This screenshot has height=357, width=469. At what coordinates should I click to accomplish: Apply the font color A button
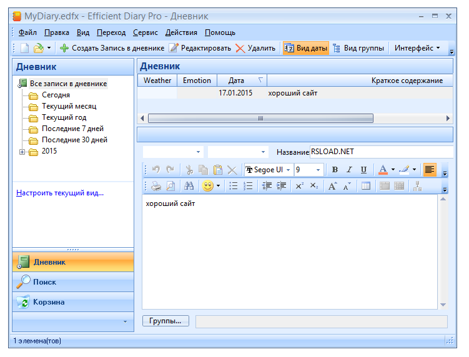(383, 170)
